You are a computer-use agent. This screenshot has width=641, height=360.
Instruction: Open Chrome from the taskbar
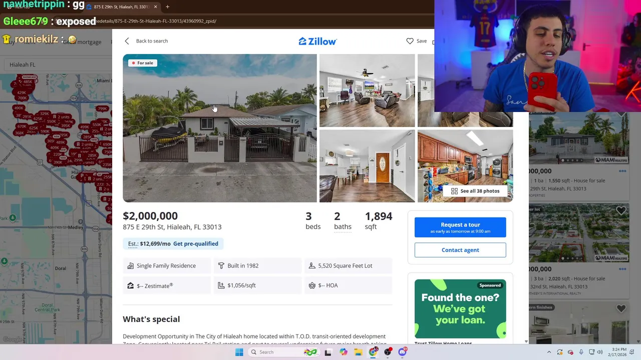click(373, 352)
